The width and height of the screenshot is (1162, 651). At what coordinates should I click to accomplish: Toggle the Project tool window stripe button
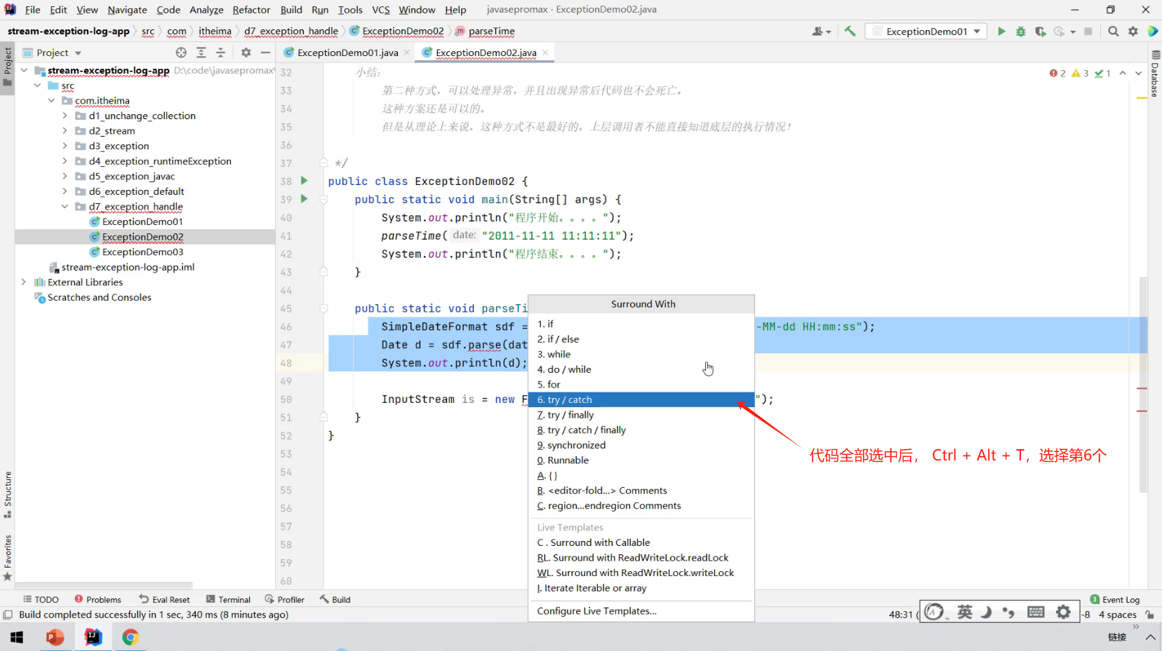tap(8, 67)
